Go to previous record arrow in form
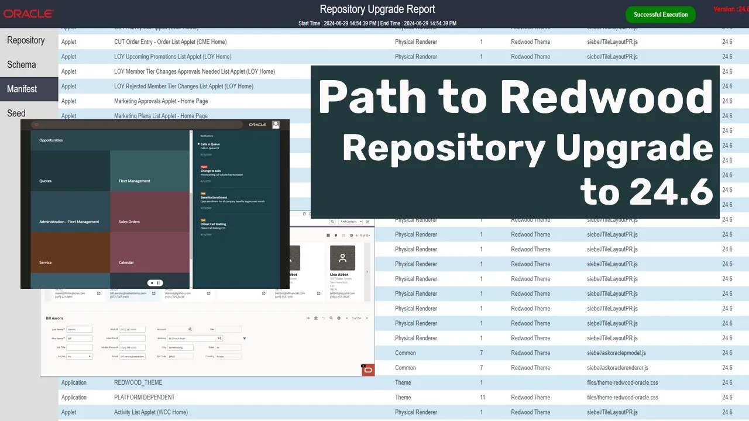This screenshot has height=421, width=749. point(347,318)
